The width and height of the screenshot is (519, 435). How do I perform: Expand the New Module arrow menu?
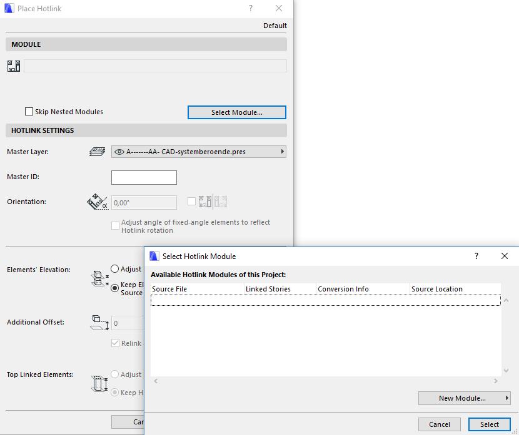coord(506,398)
